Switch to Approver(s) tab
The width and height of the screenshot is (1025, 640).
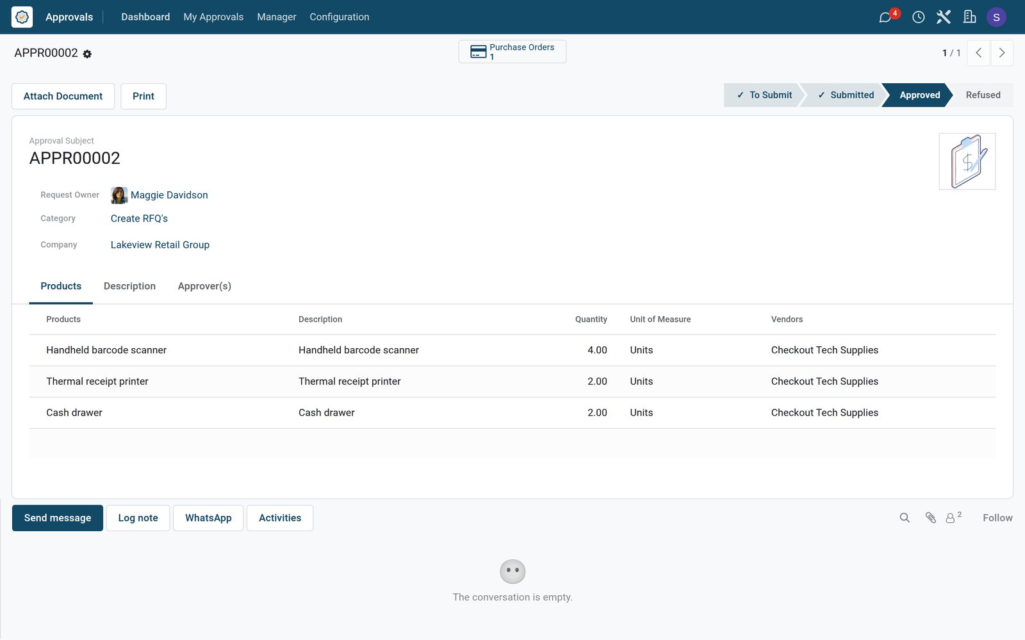[x=204, y=286]
